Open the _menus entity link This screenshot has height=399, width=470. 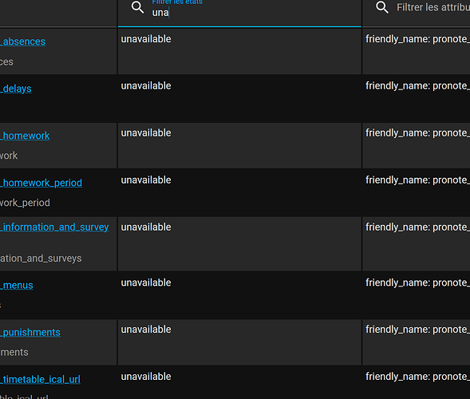coord(17,285)
